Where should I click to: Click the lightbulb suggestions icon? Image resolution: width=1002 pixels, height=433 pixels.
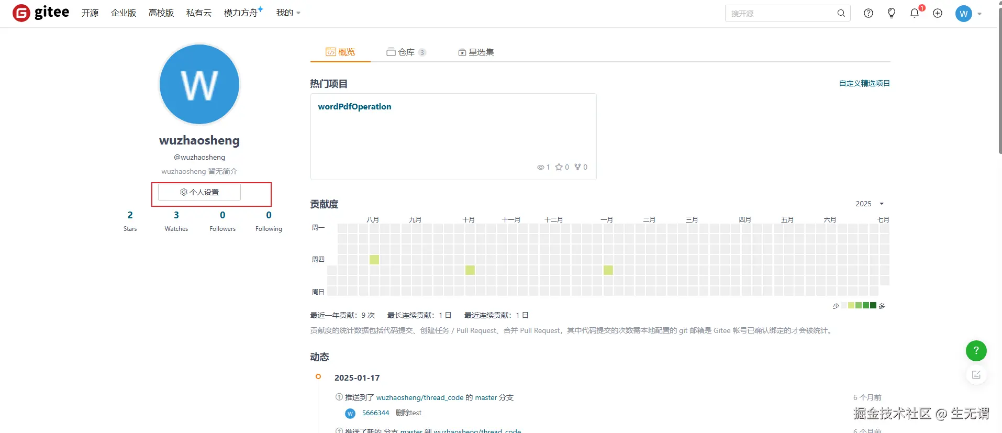pos(892,13)
